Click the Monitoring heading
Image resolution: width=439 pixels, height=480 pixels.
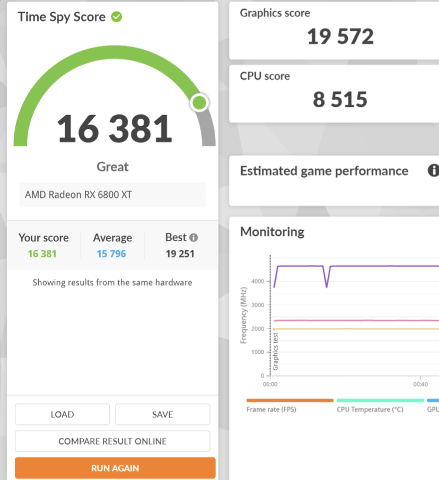[273, 232]
